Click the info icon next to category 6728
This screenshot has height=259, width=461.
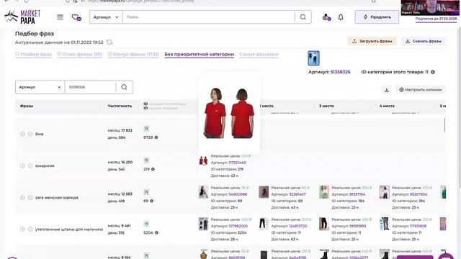click(156, 137)
